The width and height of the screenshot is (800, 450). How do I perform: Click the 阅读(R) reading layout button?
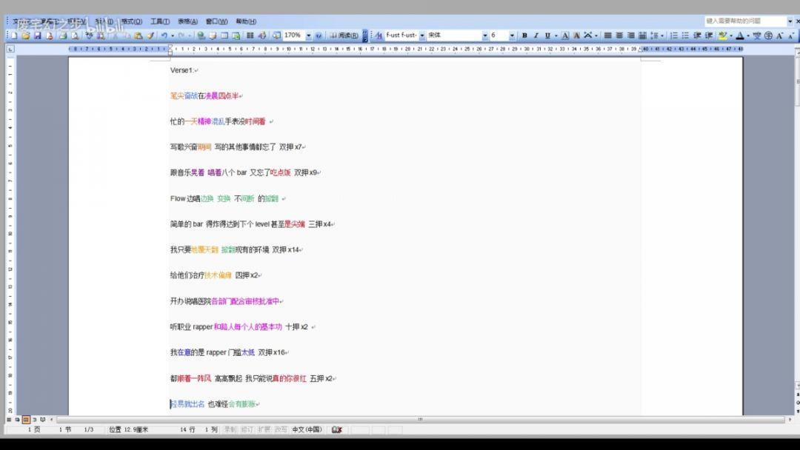344,36
